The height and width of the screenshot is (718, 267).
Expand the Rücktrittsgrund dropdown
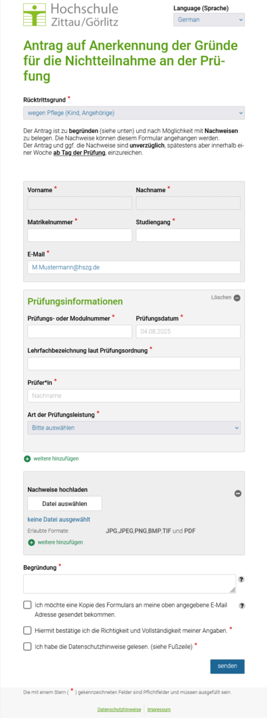[134, 113]
